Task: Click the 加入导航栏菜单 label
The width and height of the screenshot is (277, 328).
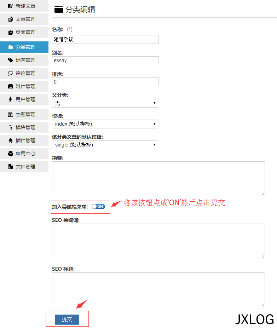Action: click(70, 207)
